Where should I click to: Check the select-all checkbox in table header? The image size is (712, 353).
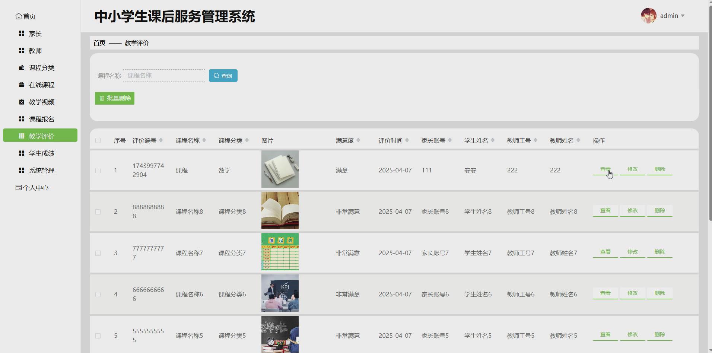(98, 140)
